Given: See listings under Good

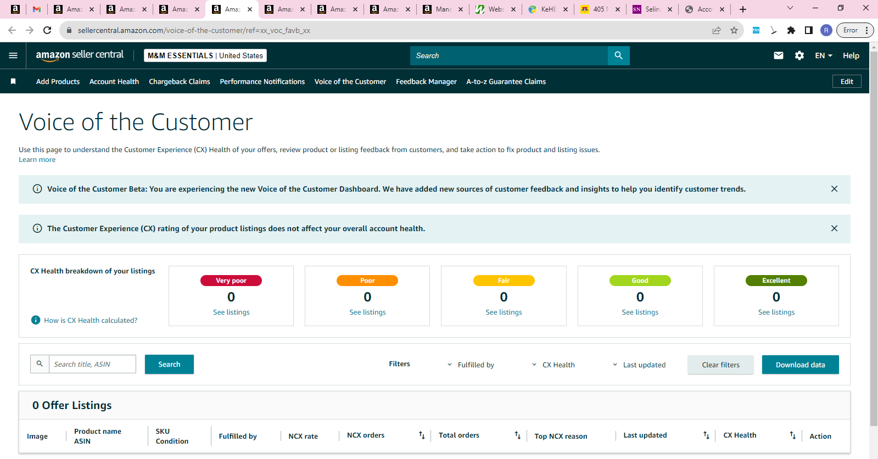Looking at the screenshot, I should tap(640, 312).
